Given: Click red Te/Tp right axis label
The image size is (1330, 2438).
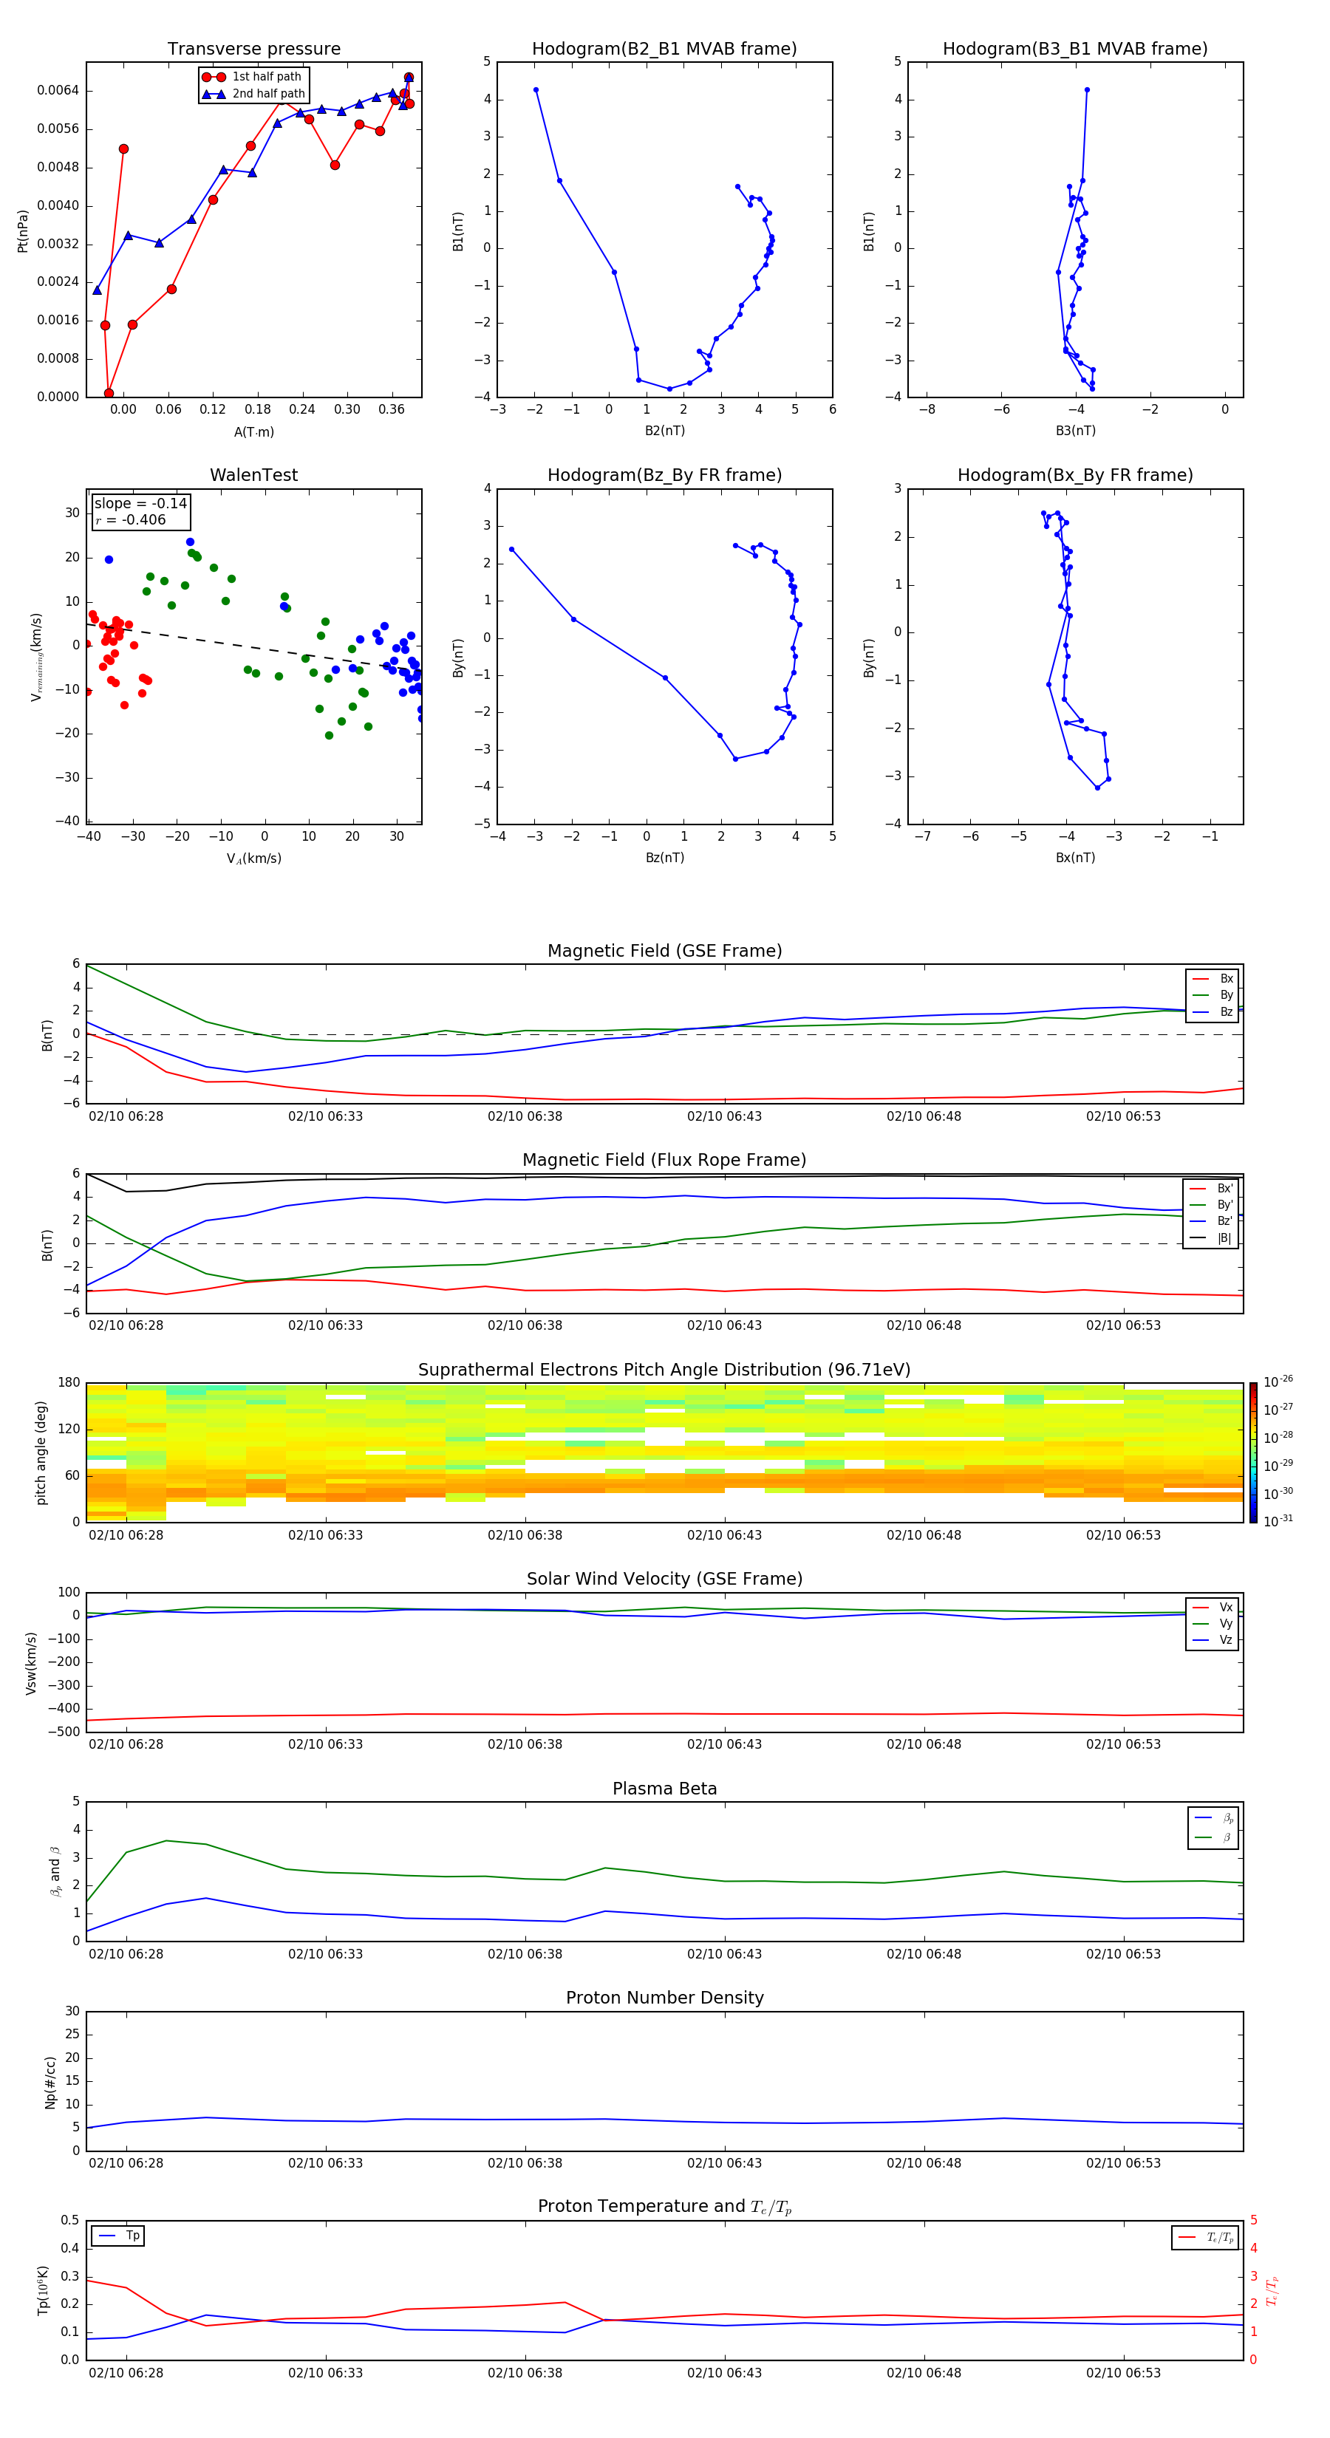Looking at the screenshot, I should [1273, 2290].
